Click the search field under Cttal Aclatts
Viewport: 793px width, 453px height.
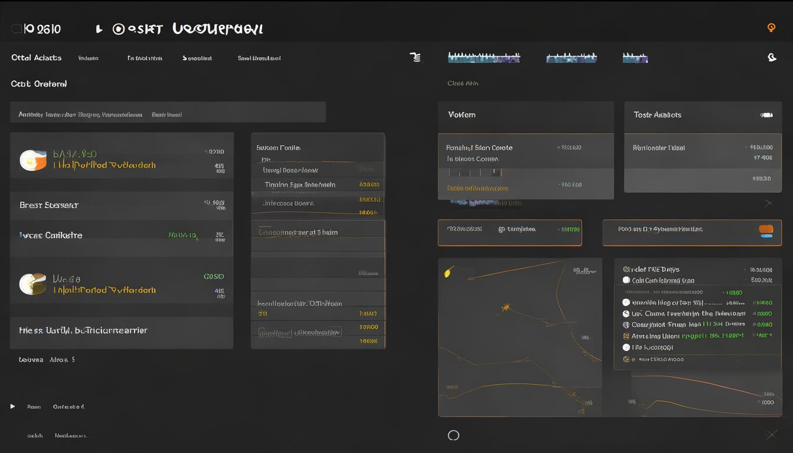[168, 112]
